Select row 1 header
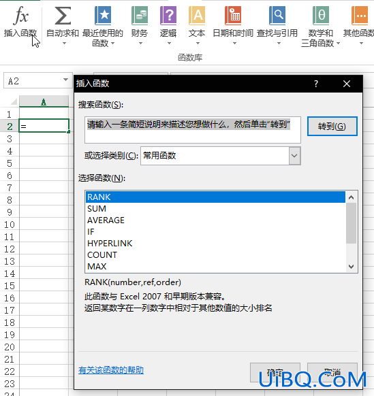 click(10, 114)
